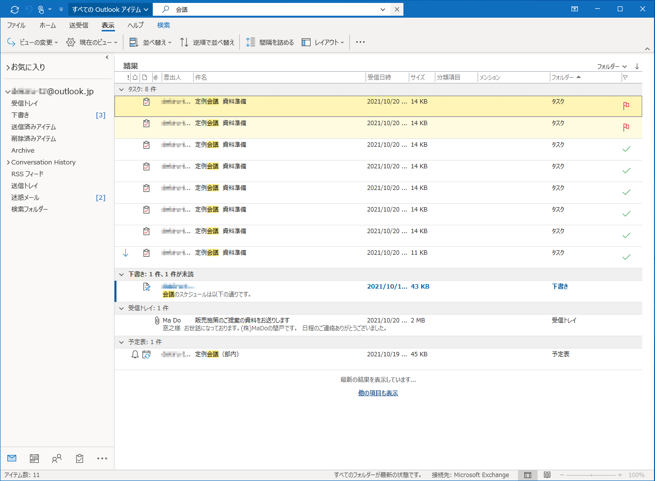Show more navigation options ellipsis
The width and height of the screenshot is (655, 481).
tap(102, 458)
